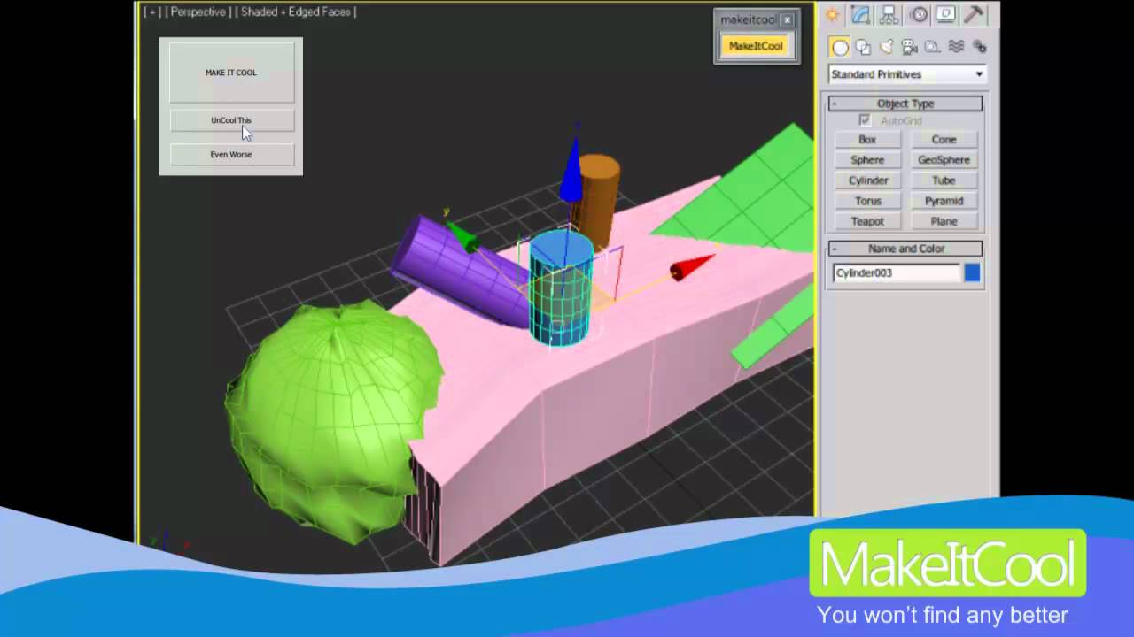1134x637 pixels.
Task: Select the Space Warps category icon
Action: [x=956, y=47]
